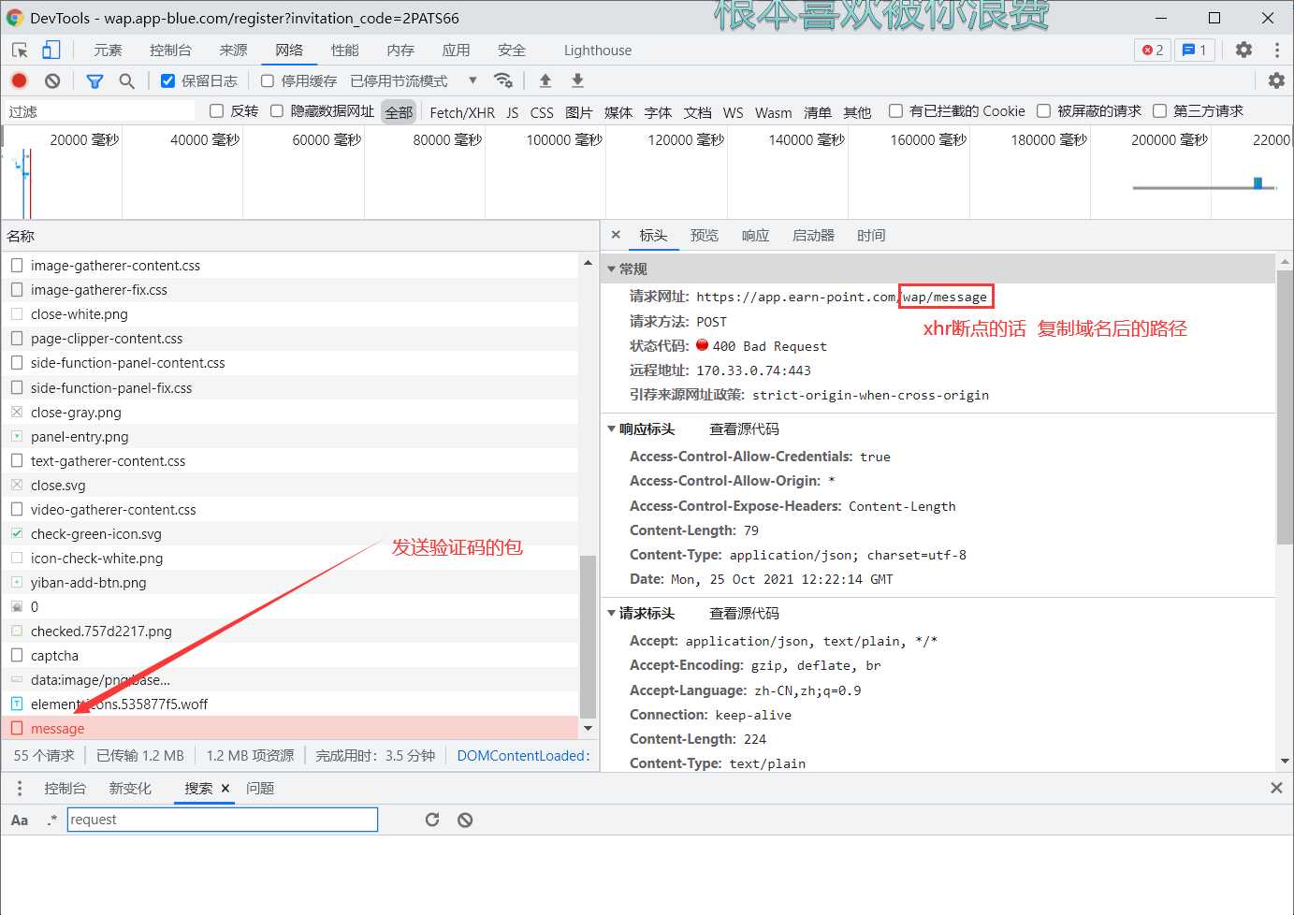Click the blue marker on timeline overview
The width and height of the screenshot is (1294, 915).
pos(1258,182)
